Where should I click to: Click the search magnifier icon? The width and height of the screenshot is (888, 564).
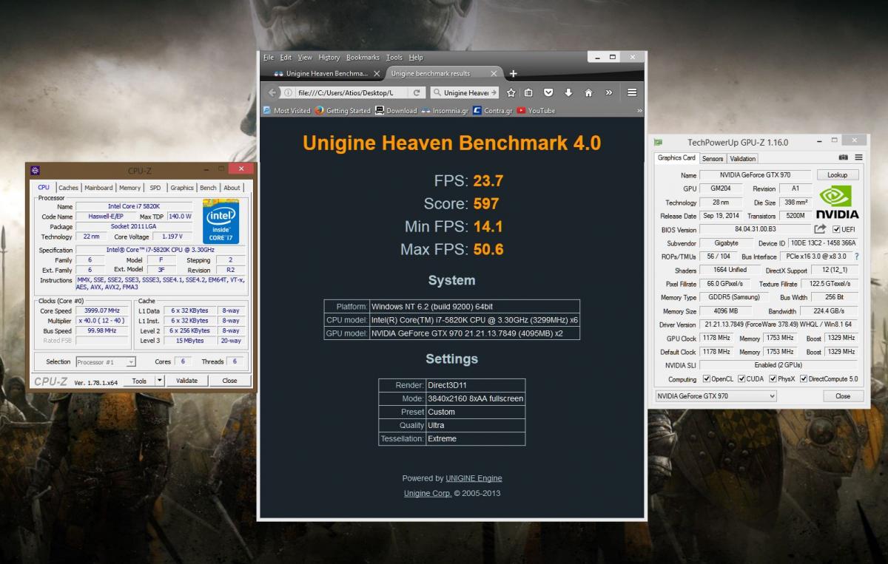click(x=437, y=92)
